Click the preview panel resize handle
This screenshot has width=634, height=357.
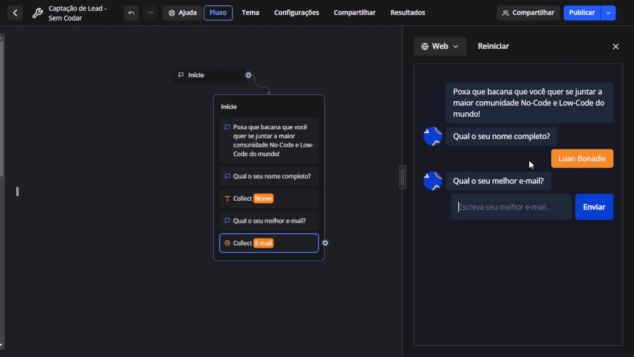pos(403,177)
